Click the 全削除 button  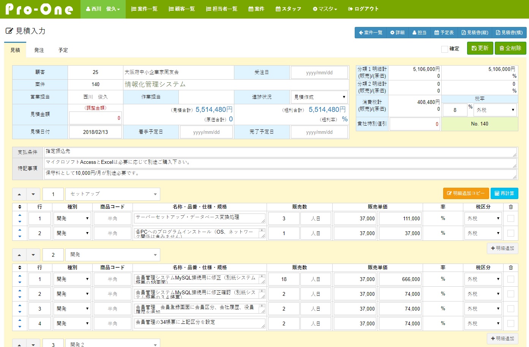coord(510,48)
